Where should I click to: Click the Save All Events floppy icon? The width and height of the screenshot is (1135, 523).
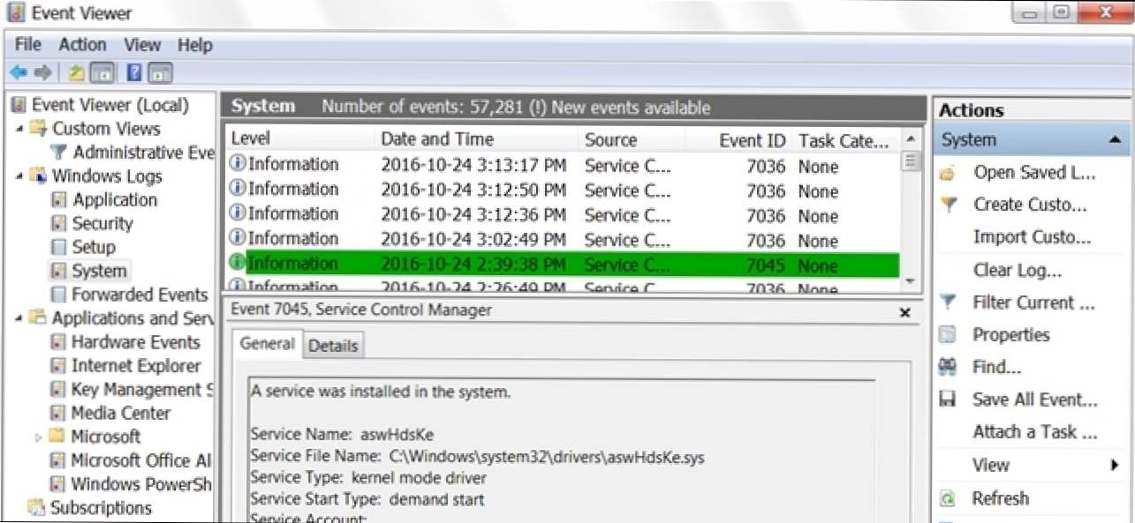(948, 400)
